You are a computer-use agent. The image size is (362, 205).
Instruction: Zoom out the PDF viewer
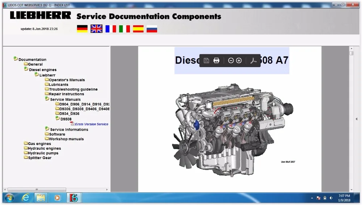point(231,61)
